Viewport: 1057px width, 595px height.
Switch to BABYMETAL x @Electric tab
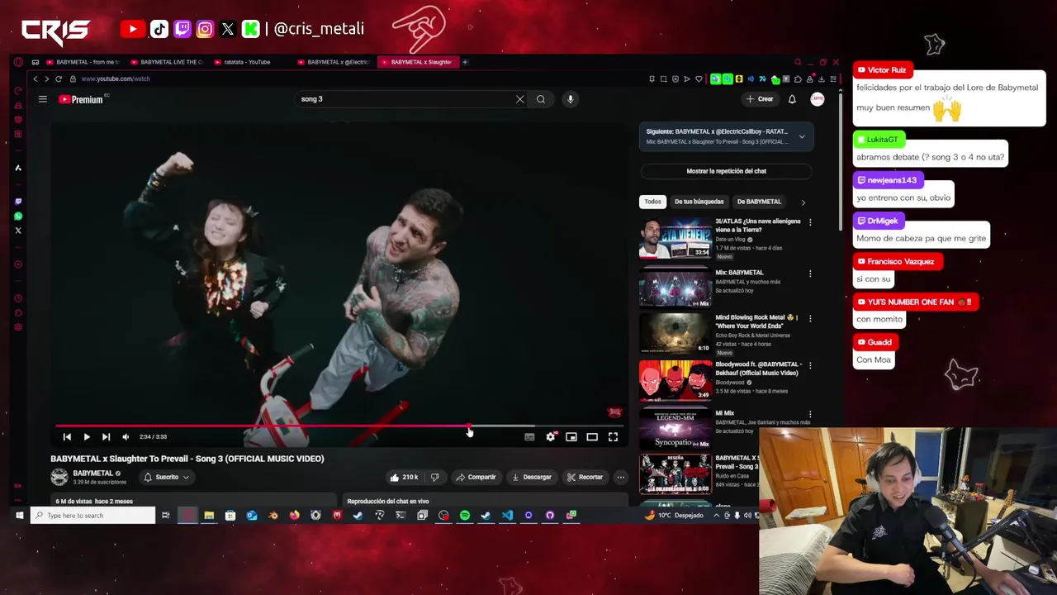[334, 62]
